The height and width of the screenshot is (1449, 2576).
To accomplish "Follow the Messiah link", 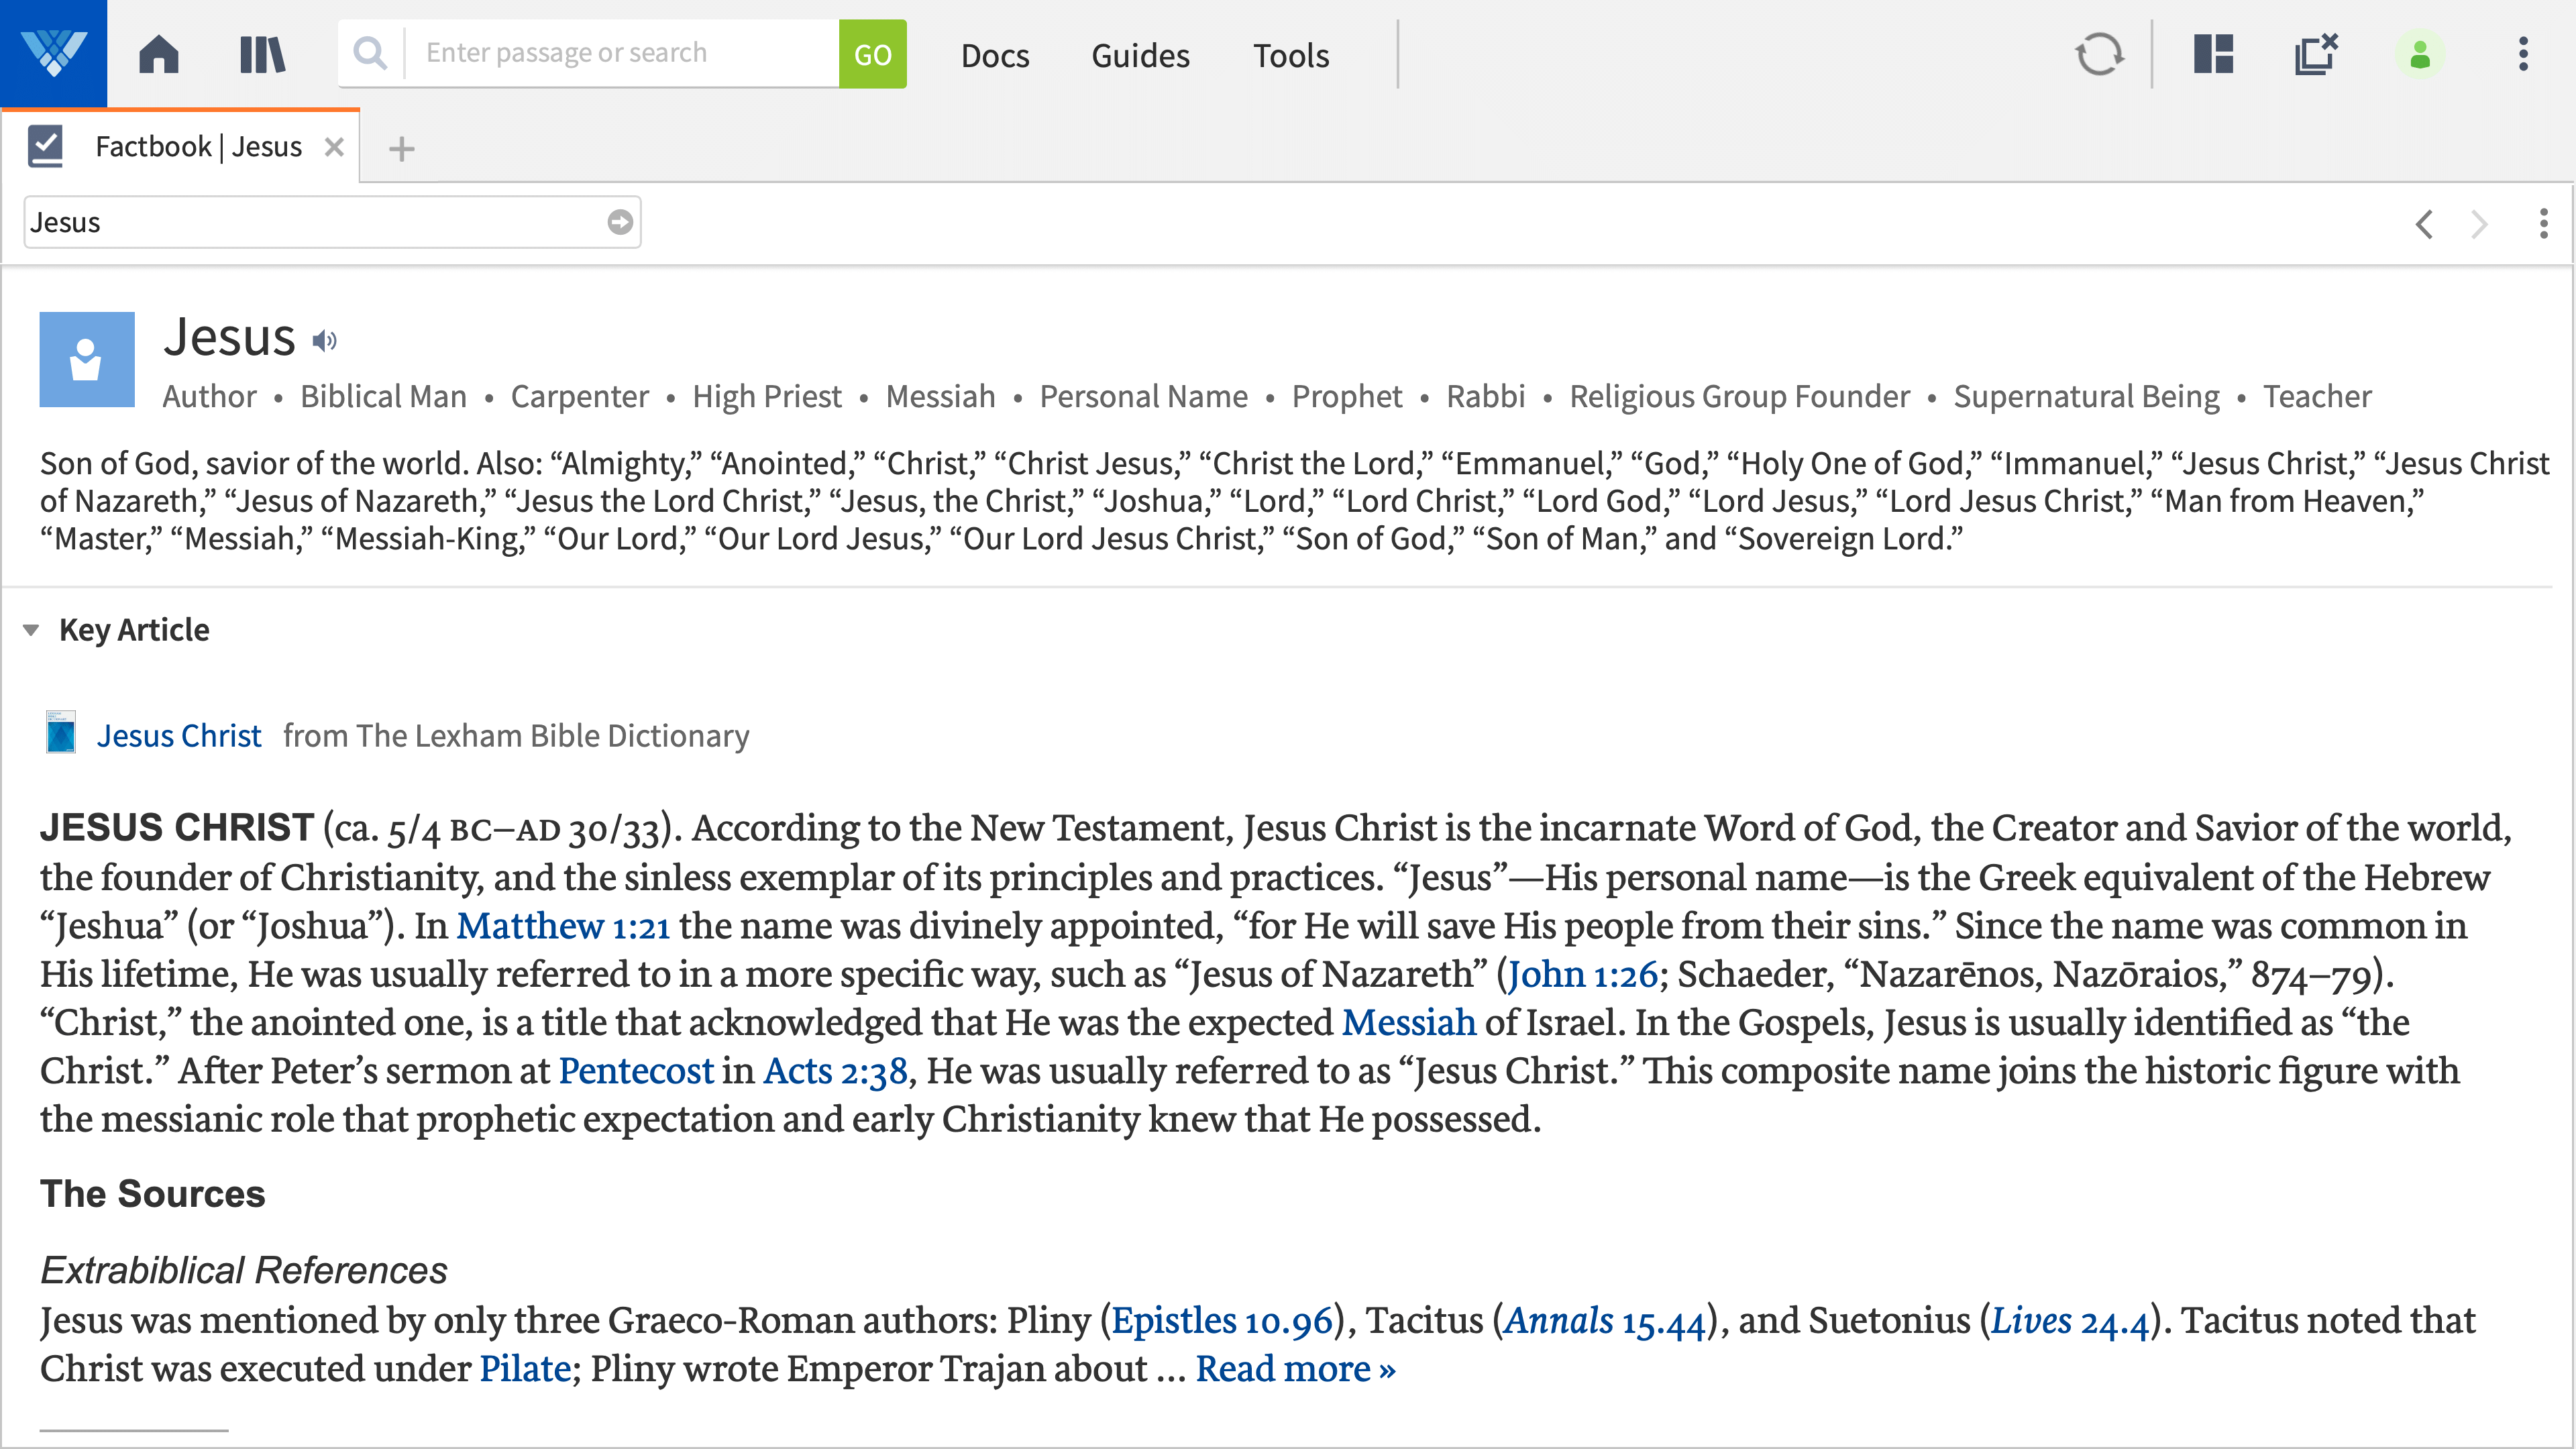I will coord(1409,1022).
